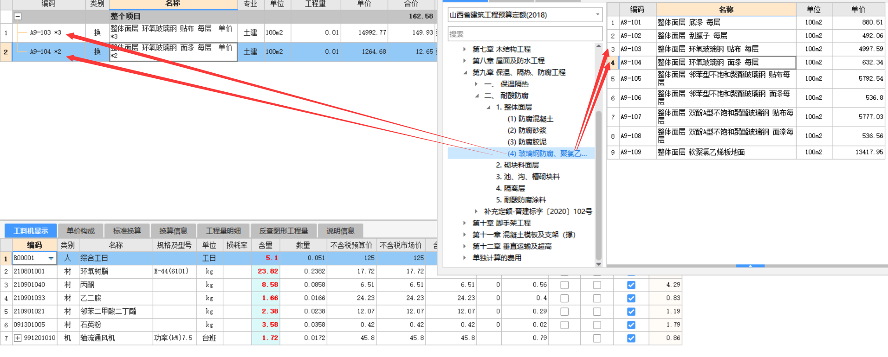Select quota row A9-106 in right list
This screenshot has height=357, width=888.
(x=746, y=98)
